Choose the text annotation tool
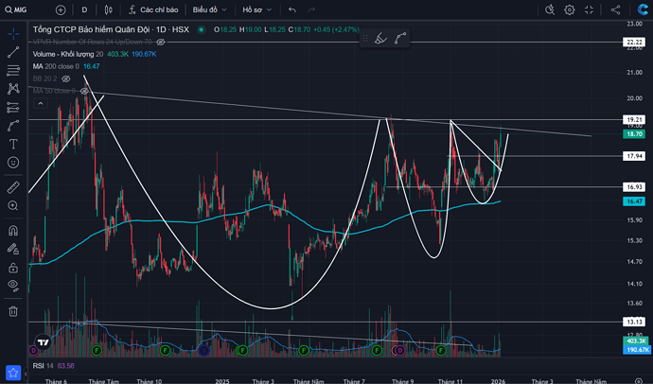Screen dimensions: 653x384 pyautogui.click(x=13, y=144)
